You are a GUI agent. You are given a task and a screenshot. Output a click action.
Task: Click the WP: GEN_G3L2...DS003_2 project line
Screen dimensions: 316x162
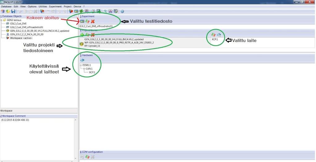pyautogui.click(x=119, y=42)
